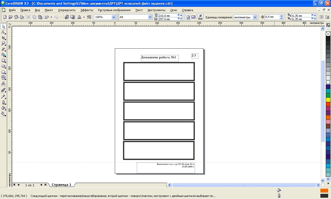
Task: Select the Zoom magnifier tool
Action: [4, 44]
